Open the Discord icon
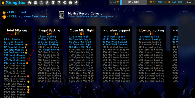The width and height of the screenshot is (195, 98). pos(70,3)
